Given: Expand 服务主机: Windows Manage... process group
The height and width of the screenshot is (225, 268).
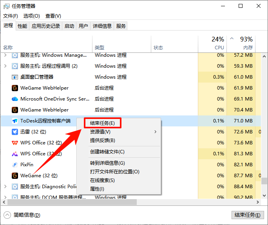Looking at the screenshot, I should pyautogui.click(x=5, y=55).
